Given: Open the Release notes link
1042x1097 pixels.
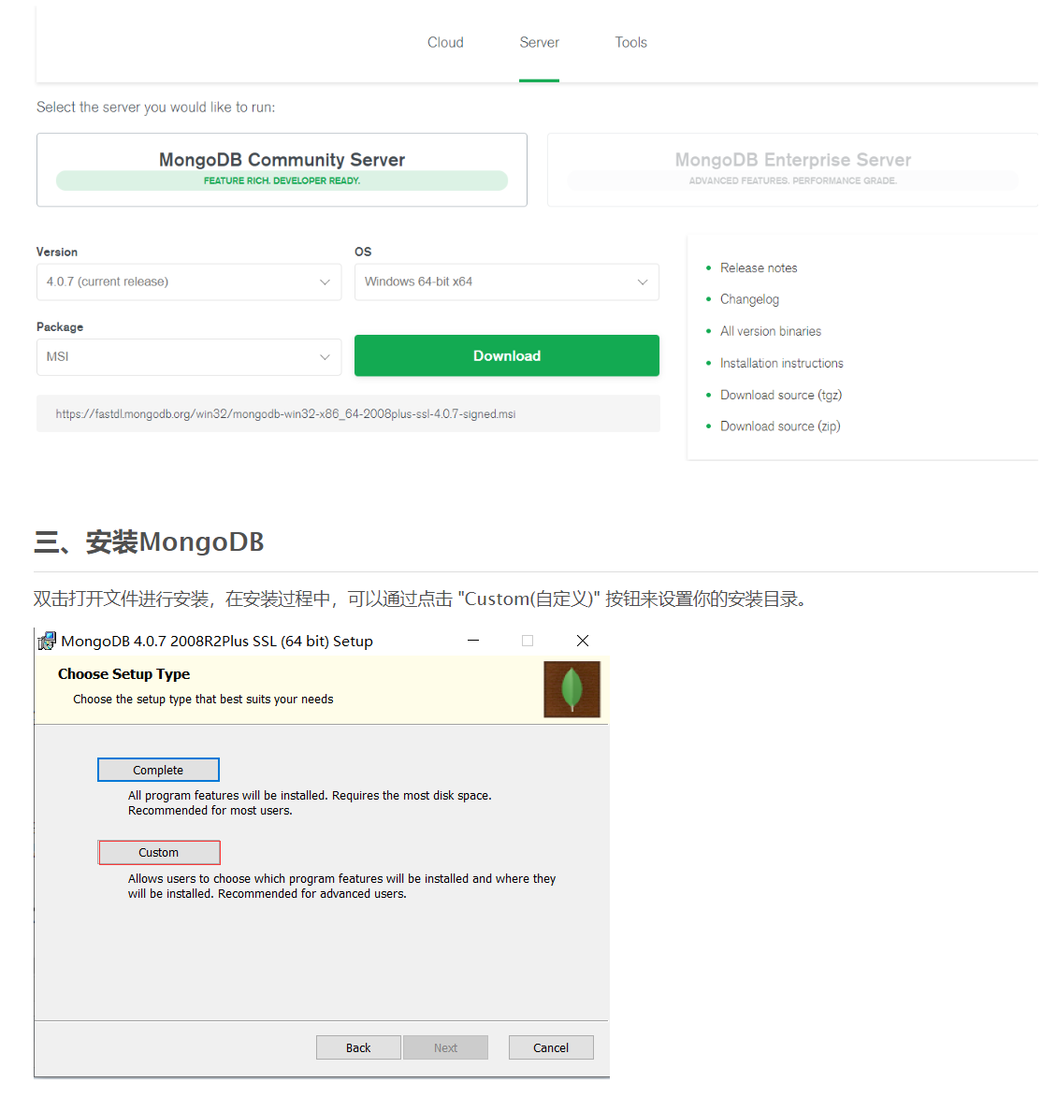Looking at the screenshot, I should click(x=759, y=268).
